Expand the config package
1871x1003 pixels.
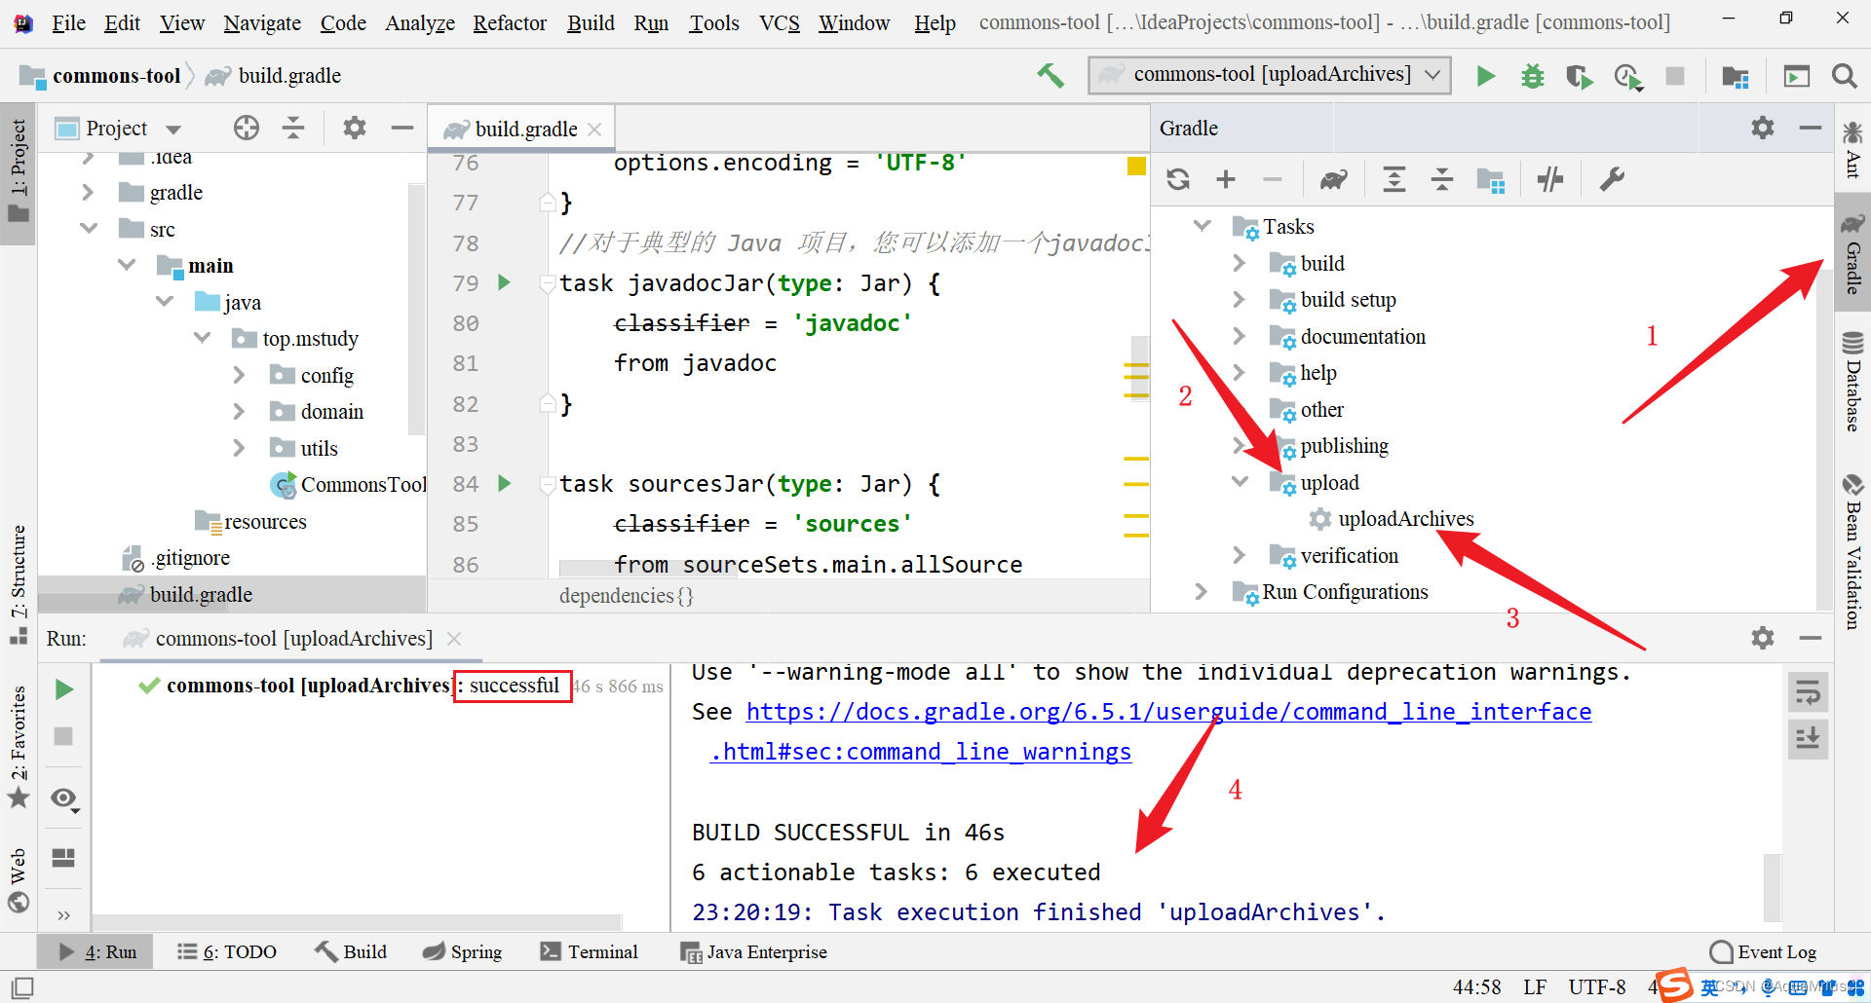coord(239,375)
